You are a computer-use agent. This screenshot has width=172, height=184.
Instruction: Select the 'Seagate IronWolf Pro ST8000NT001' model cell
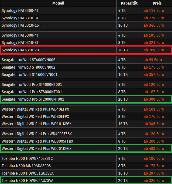point(58,92)
